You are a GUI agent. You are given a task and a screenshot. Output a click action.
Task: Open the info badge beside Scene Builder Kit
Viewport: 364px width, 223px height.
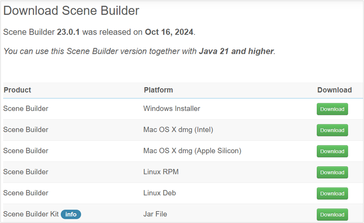tap(71, 214)
